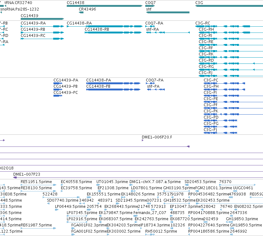This screenshot has width=263, height=236.
Task: Open the C3G gene label
Action: point(199,3)
